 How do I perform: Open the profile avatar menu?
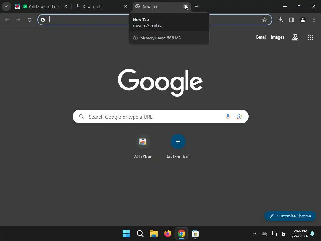(303, 20)
